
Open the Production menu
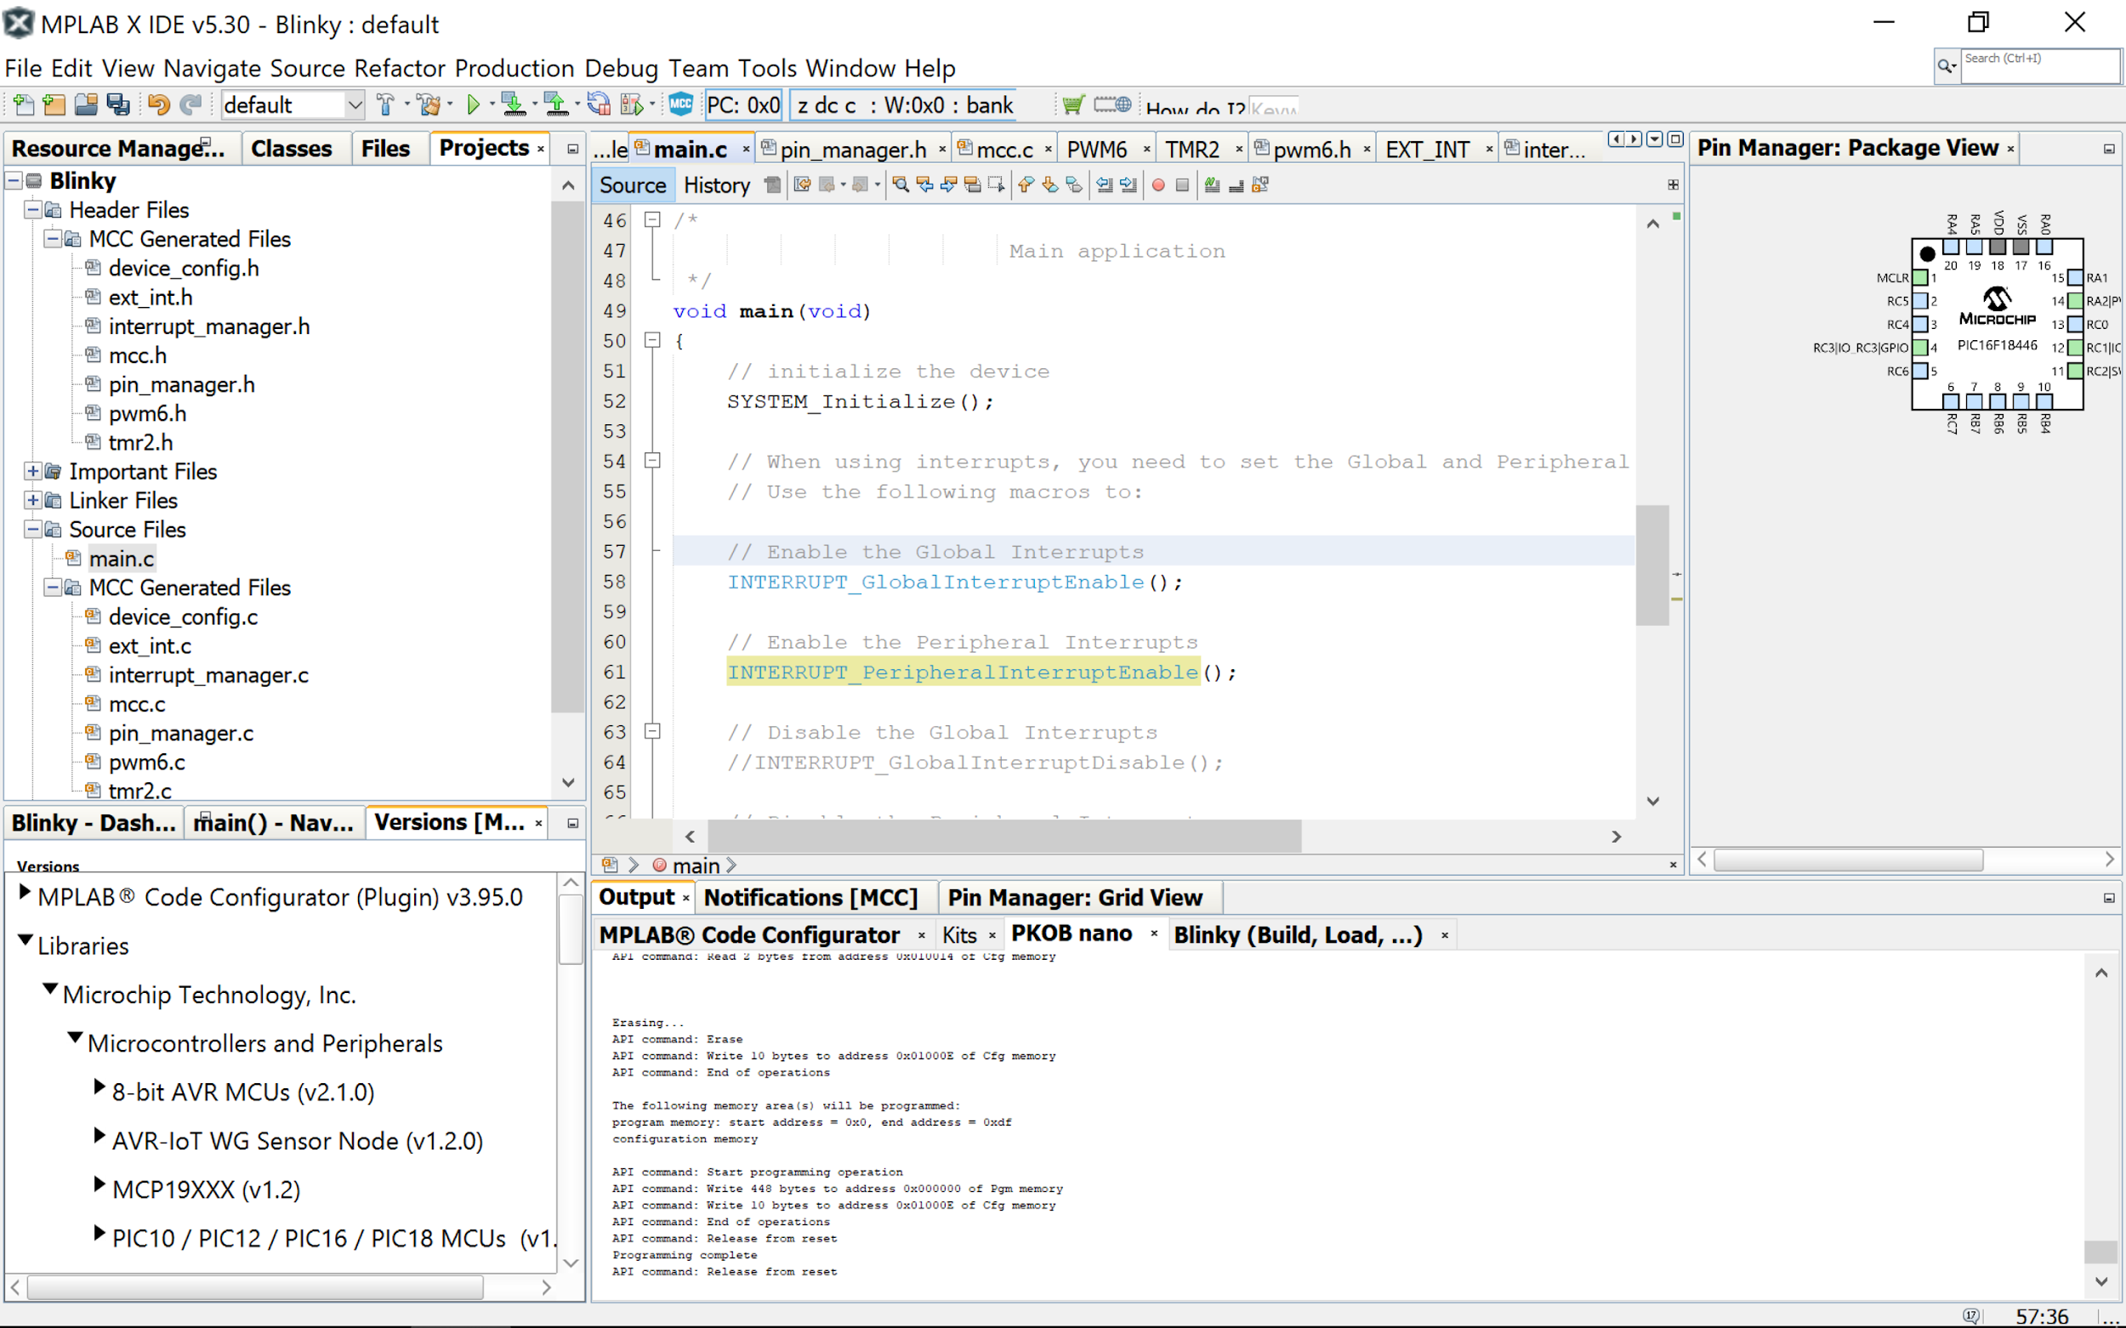514,69
